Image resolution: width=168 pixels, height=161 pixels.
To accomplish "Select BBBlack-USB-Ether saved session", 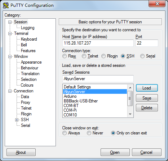I will [95, 101].
